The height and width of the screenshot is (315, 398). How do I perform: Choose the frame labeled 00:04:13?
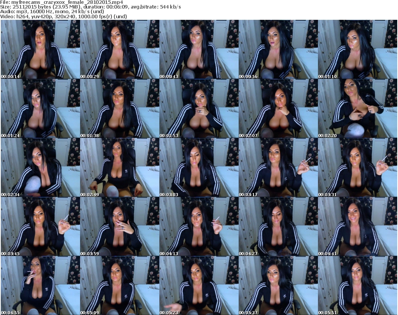click(199, 226)
